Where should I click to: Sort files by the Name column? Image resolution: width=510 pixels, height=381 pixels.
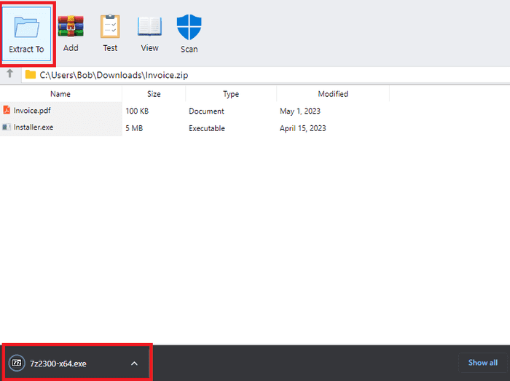[60, 94]
